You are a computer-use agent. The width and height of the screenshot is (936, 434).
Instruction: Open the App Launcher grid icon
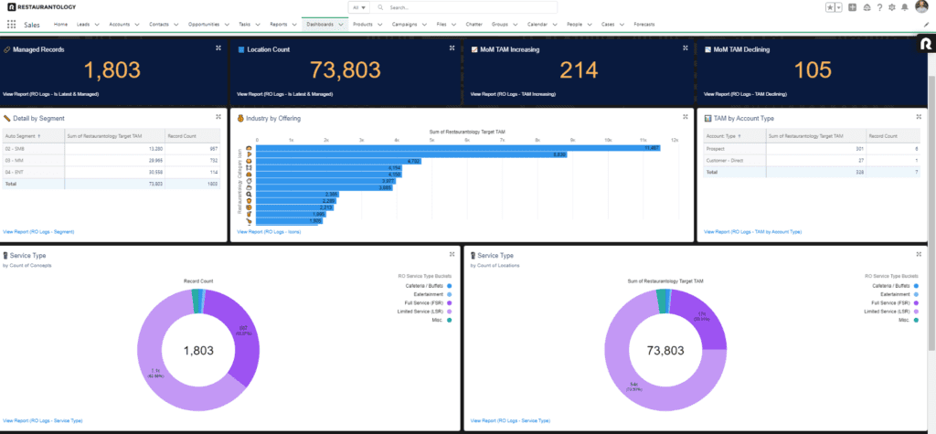click(11, 25)
